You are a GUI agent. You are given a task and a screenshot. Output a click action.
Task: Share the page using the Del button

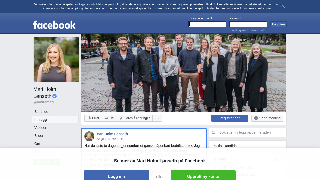point(109,118)
